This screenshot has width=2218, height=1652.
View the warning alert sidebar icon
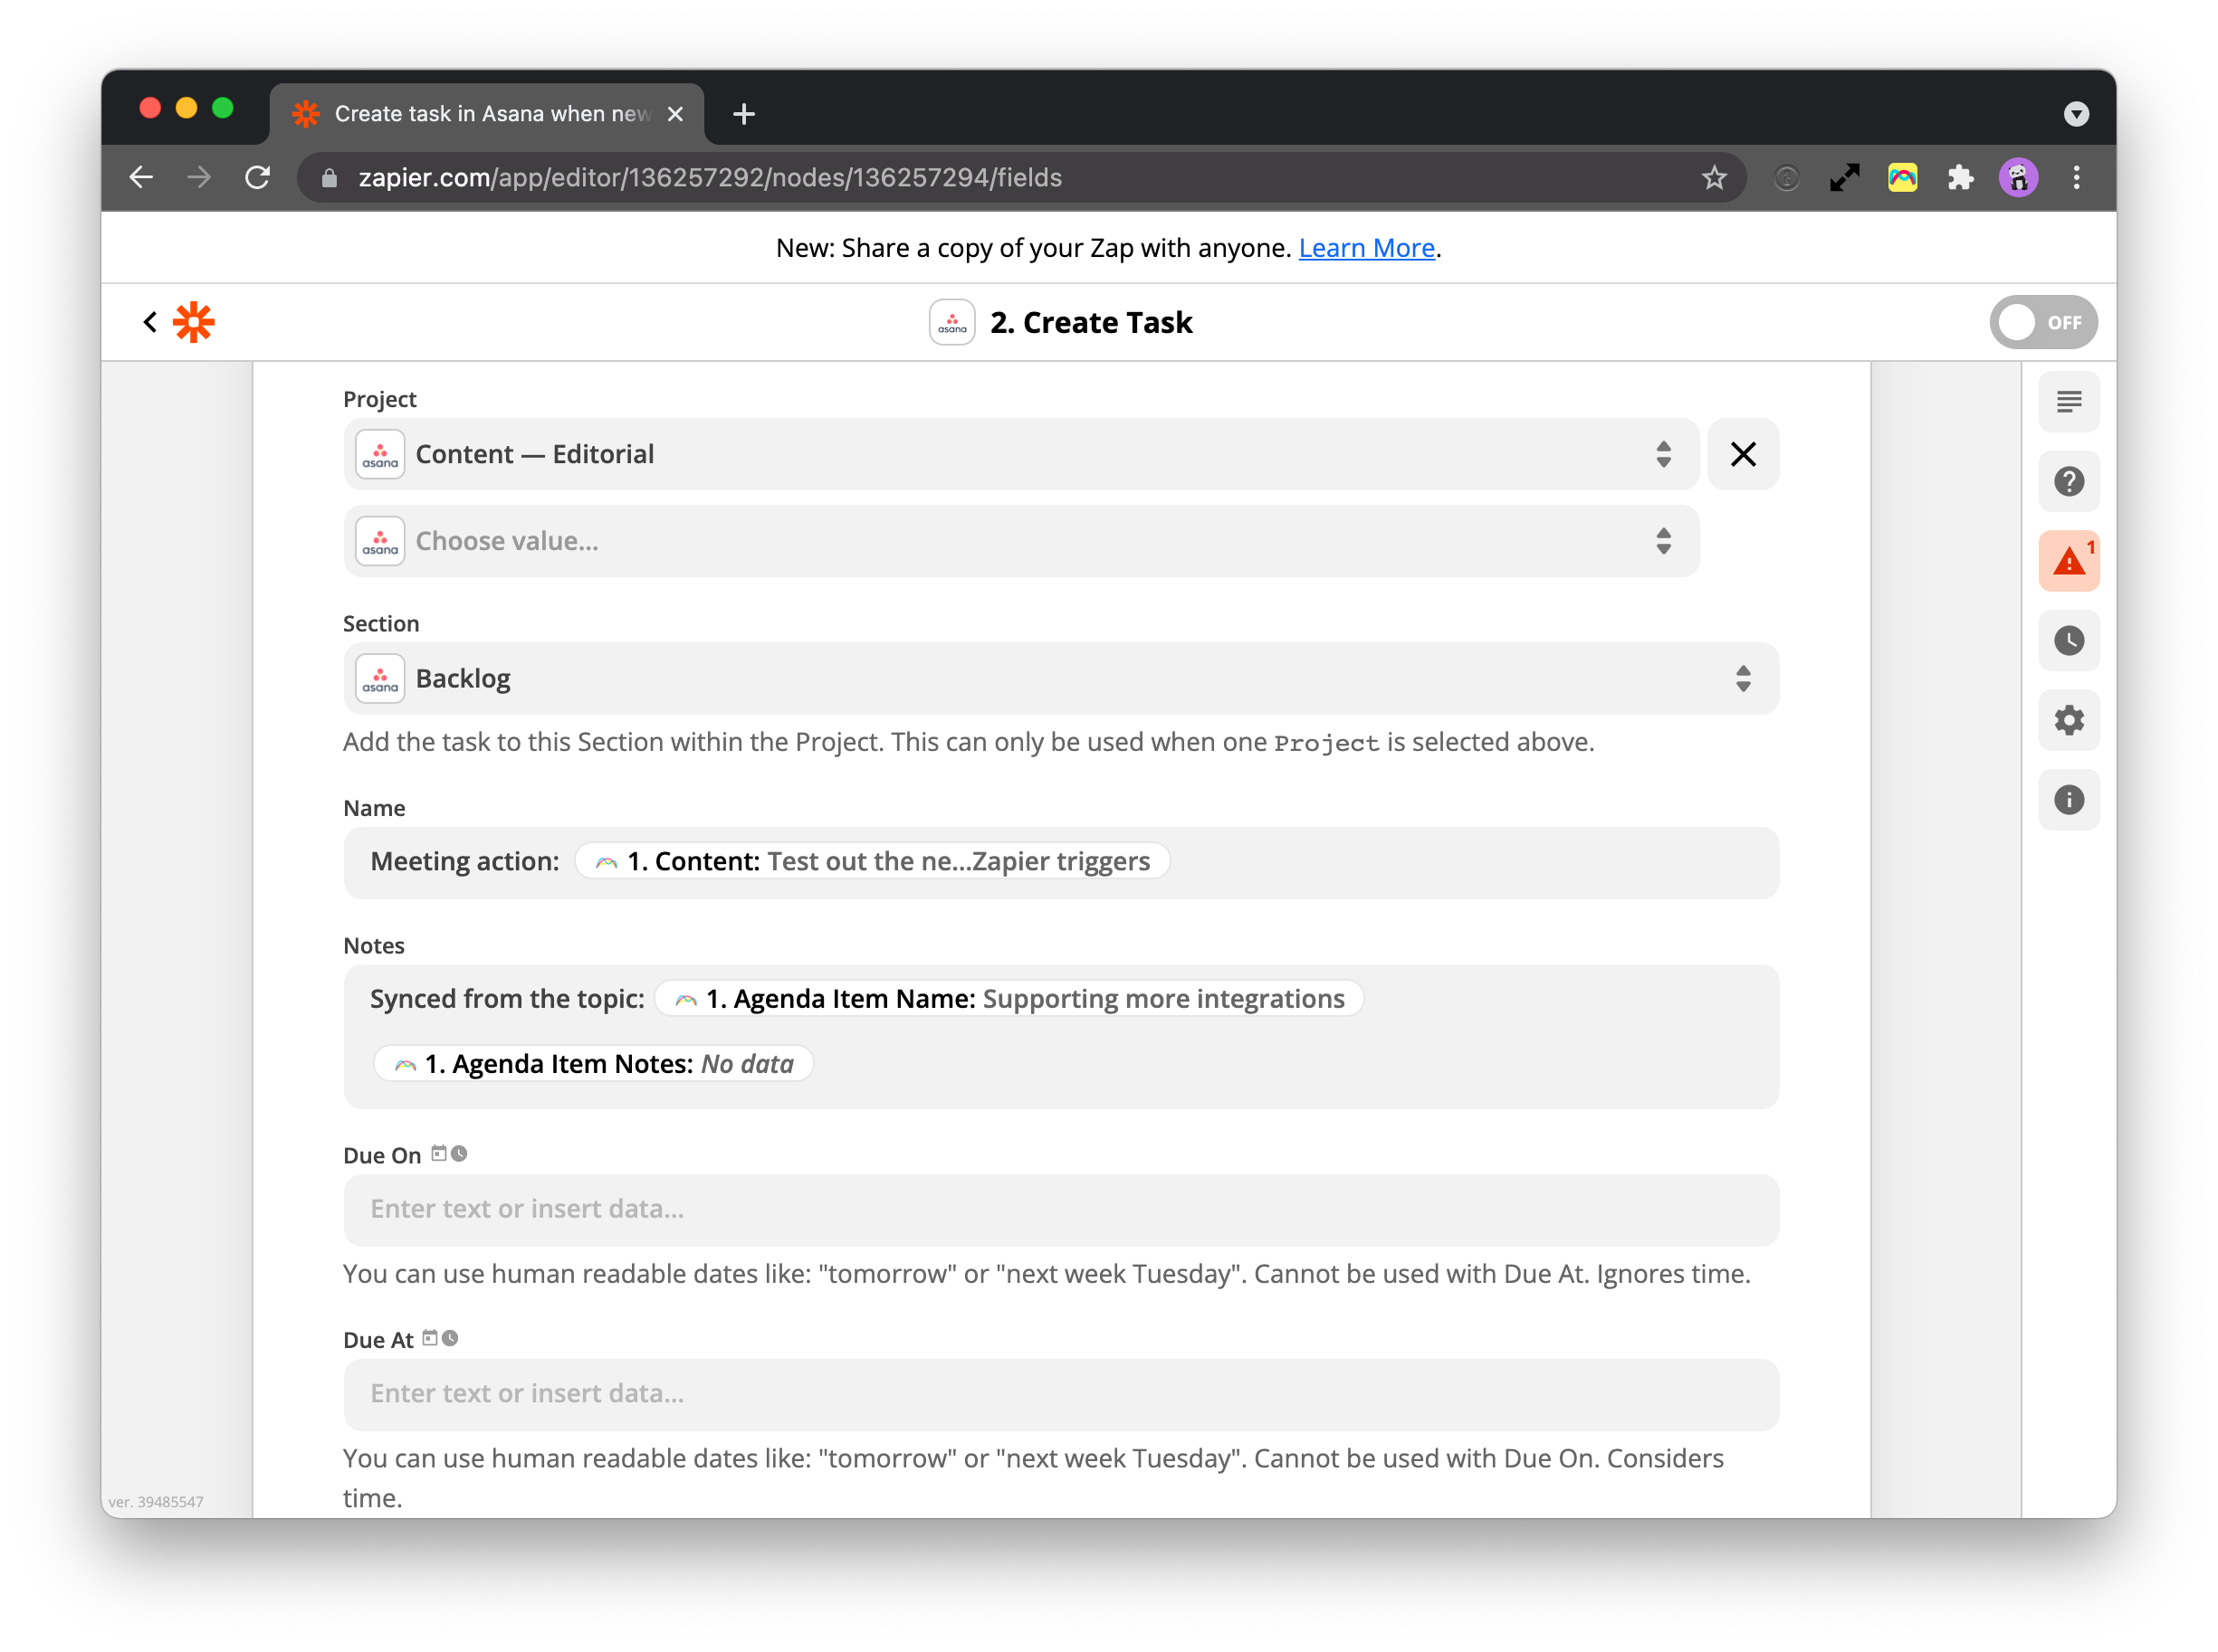(2068, 561)
